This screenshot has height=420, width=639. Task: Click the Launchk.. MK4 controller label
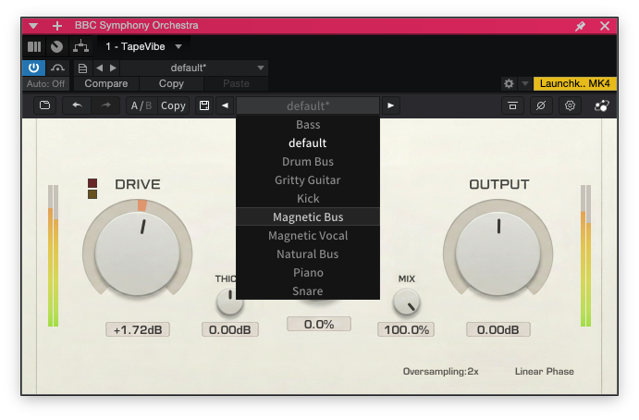pyautogui.click(x=574, y=83)
